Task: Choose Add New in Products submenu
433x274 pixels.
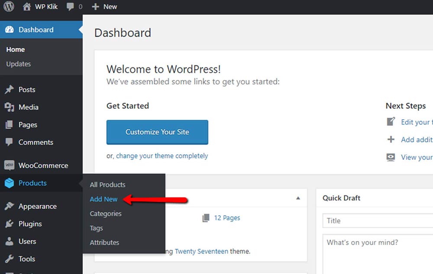Action: [x=103, y=199]
